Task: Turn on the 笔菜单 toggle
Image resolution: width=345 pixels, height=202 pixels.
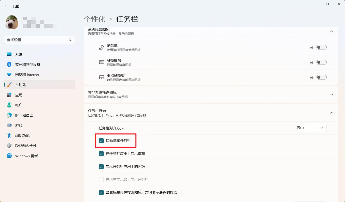Action: pos(321,47)
